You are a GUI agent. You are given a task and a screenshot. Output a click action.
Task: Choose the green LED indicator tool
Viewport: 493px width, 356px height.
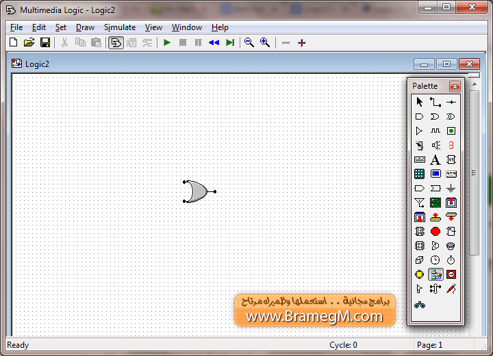451,131
